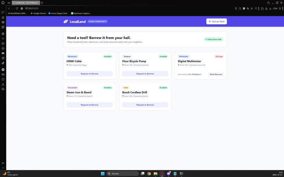This screenshot has width=284, height=177.
Task: Click the three-dots sidebar setup icon
Action: point(3,168)
